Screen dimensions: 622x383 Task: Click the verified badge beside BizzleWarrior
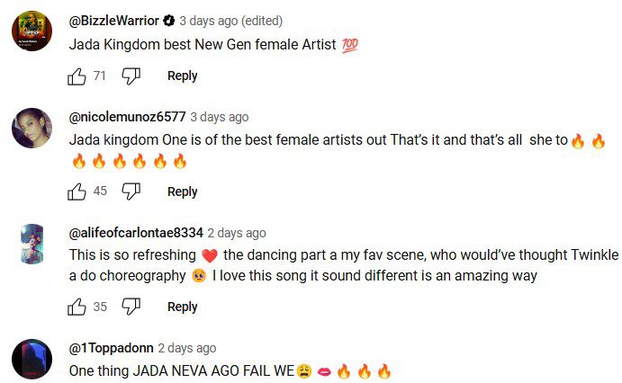pos(168,20)
